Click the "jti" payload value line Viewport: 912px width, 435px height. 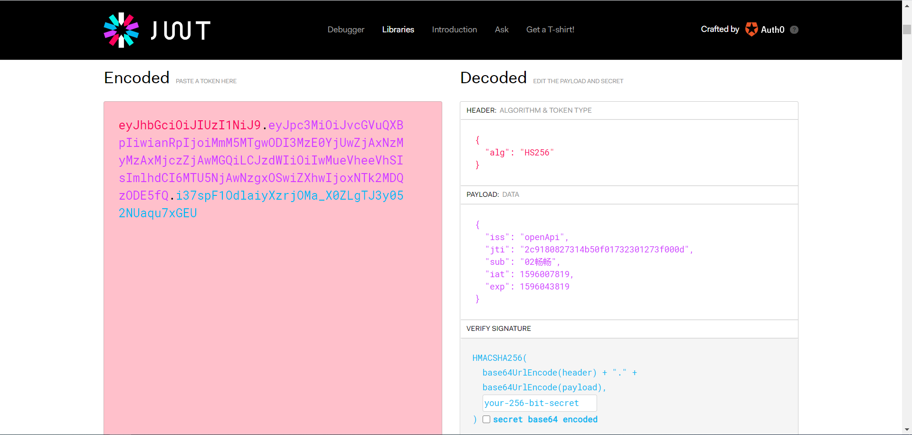coord(589,250)
